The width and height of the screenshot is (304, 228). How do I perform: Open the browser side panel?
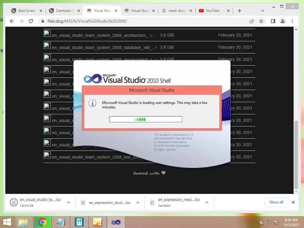tap(273, 21)
